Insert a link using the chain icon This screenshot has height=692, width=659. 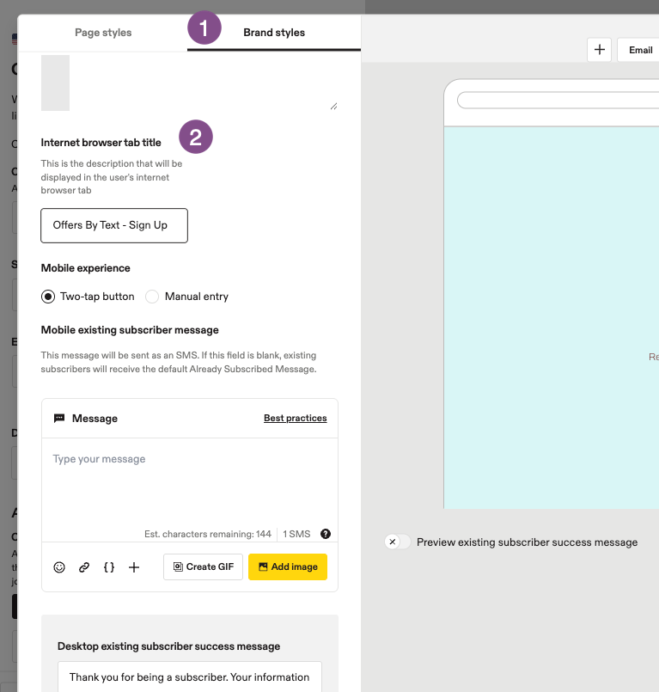[x=84, y=567]
